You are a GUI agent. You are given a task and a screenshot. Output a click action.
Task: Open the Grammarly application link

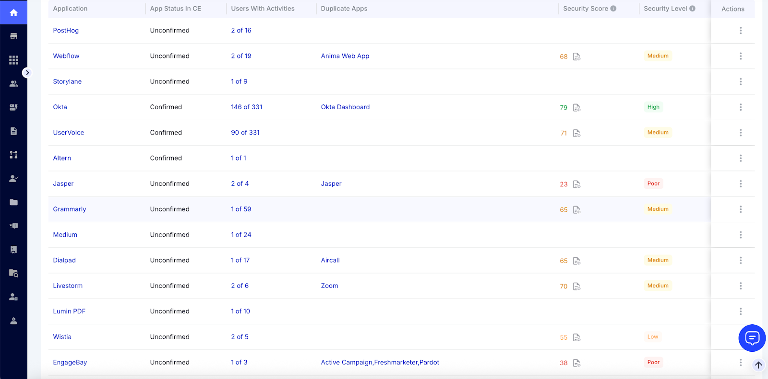pyautogui.click(x=70, y=209)
